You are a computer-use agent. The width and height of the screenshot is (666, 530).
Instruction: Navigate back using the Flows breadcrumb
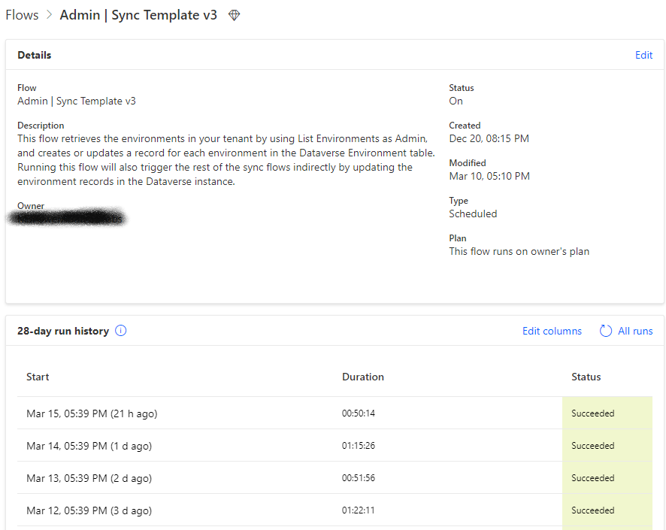pyautogui.click(x=22, y=14)
